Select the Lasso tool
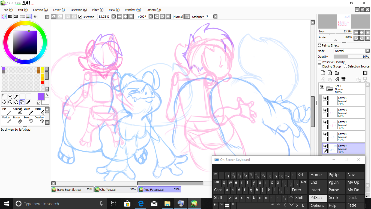 pos(10,96)
